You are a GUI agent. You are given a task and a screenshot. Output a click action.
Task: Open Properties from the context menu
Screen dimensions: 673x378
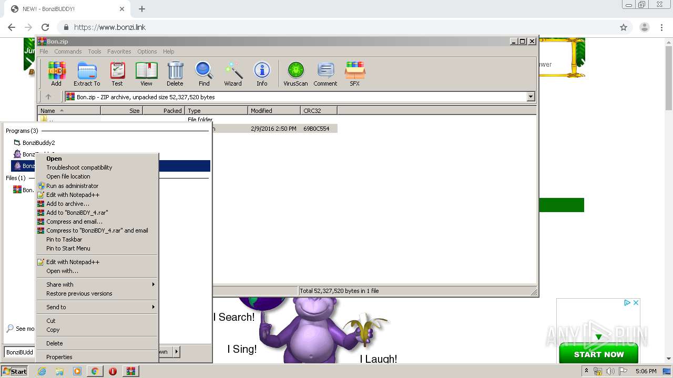point(97,357)
